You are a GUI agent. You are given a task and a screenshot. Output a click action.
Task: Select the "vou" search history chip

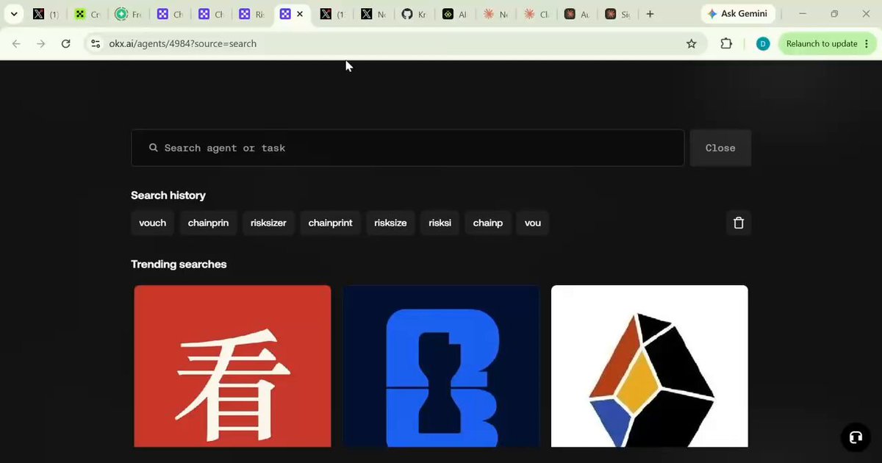[533, 223]
